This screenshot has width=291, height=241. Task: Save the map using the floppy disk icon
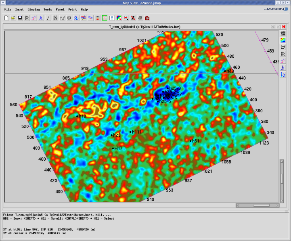click(20, 18)
